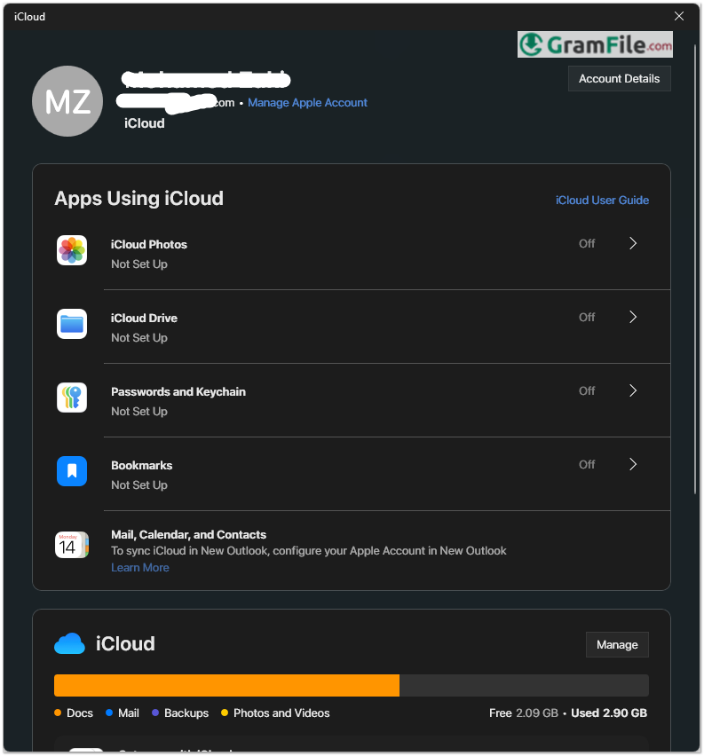
Task: Click the Photos and Videos legend label
Action: 281,713
